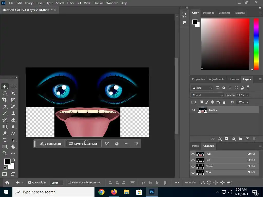Select the History Brush tool
Image resolution: width=263 pixels, height=197 pixels.
[5, 120]
